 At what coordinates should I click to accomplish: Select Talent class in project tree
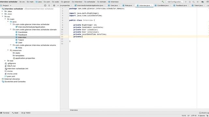21,40
